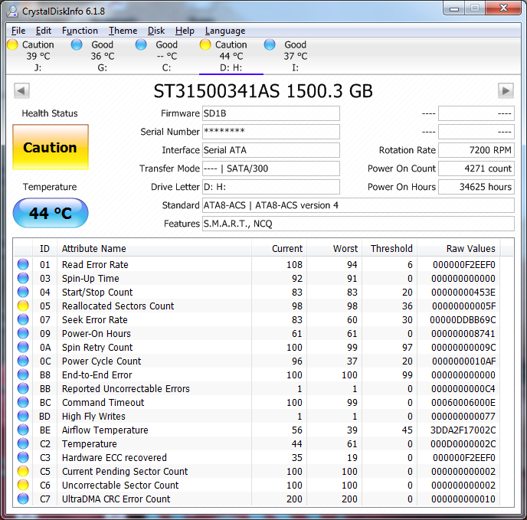Screen dimensions: 527x520
Task: Switch to the G: disk tab label
Action: 102,68
